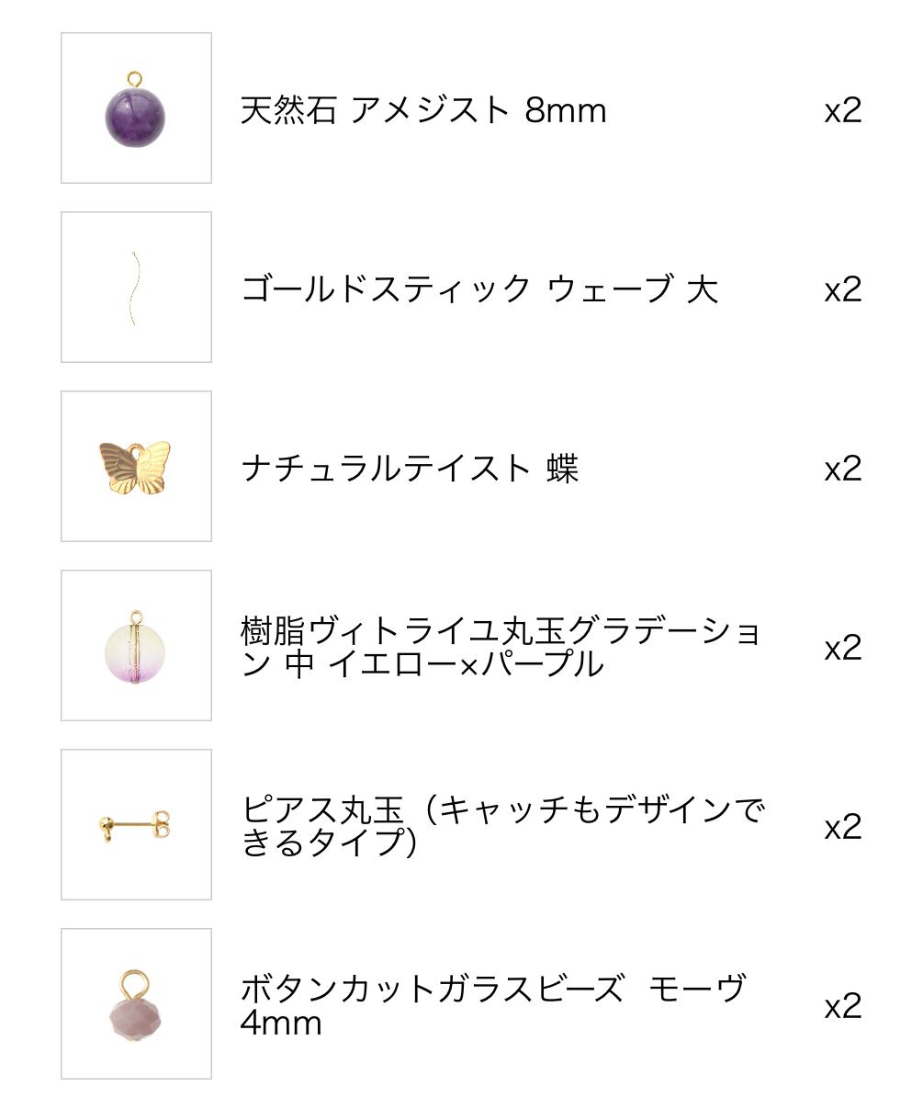This screenshot has width=923, height=1109.
Task: Click the きるタイプ) second text line
Action: click(329, 843)
